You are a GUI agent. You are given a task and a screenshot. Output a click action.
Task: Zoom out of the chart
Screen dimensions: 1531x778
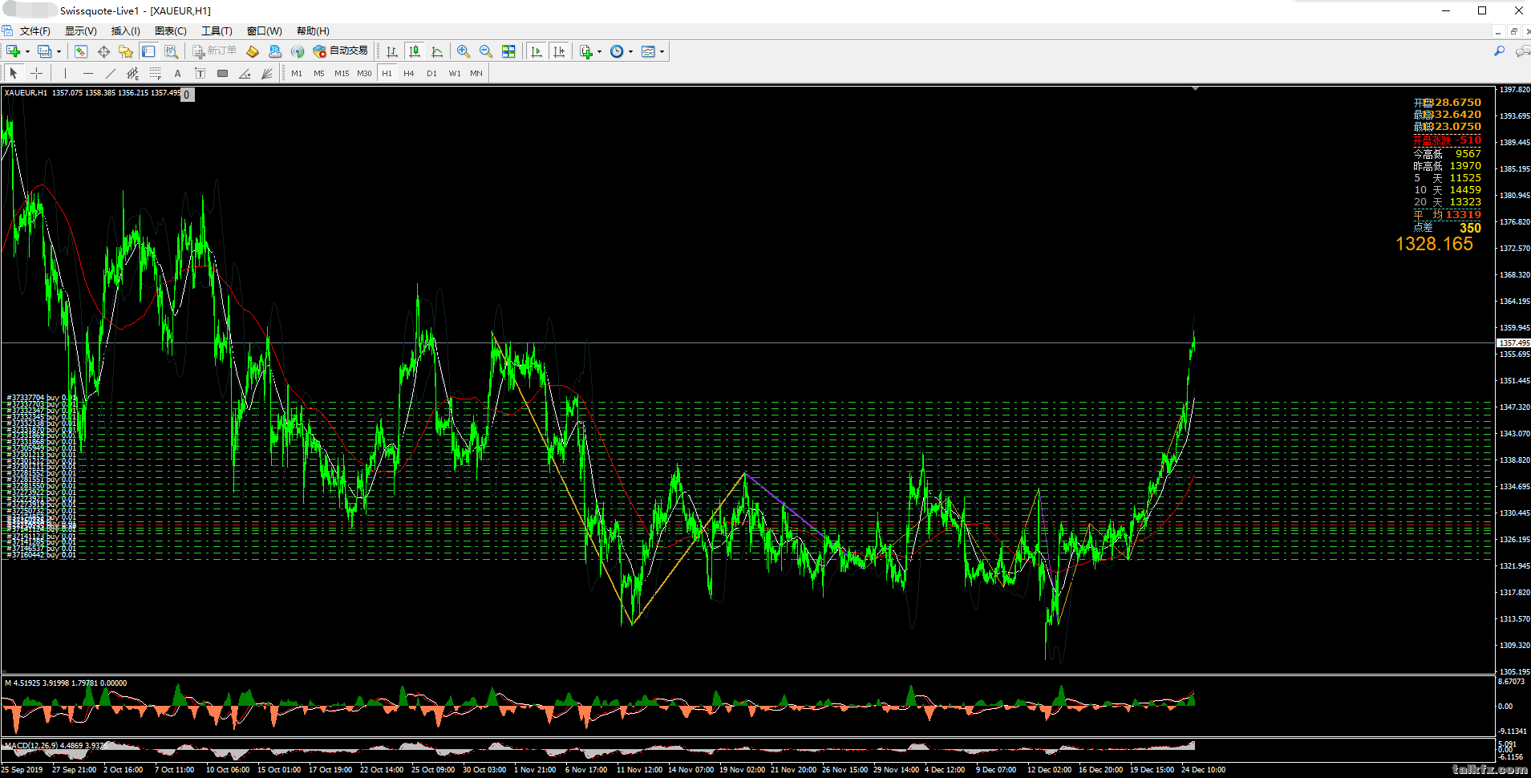click(x=486, y=51)
